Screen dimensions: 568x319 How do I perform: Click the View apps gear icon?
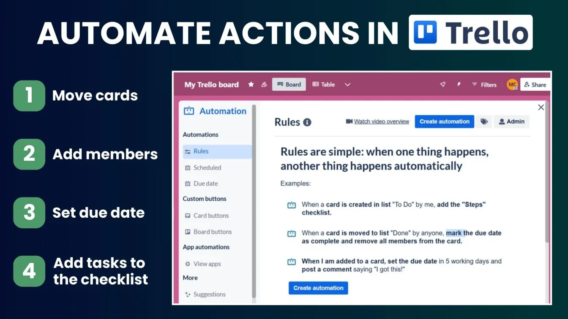coord(188,264)
